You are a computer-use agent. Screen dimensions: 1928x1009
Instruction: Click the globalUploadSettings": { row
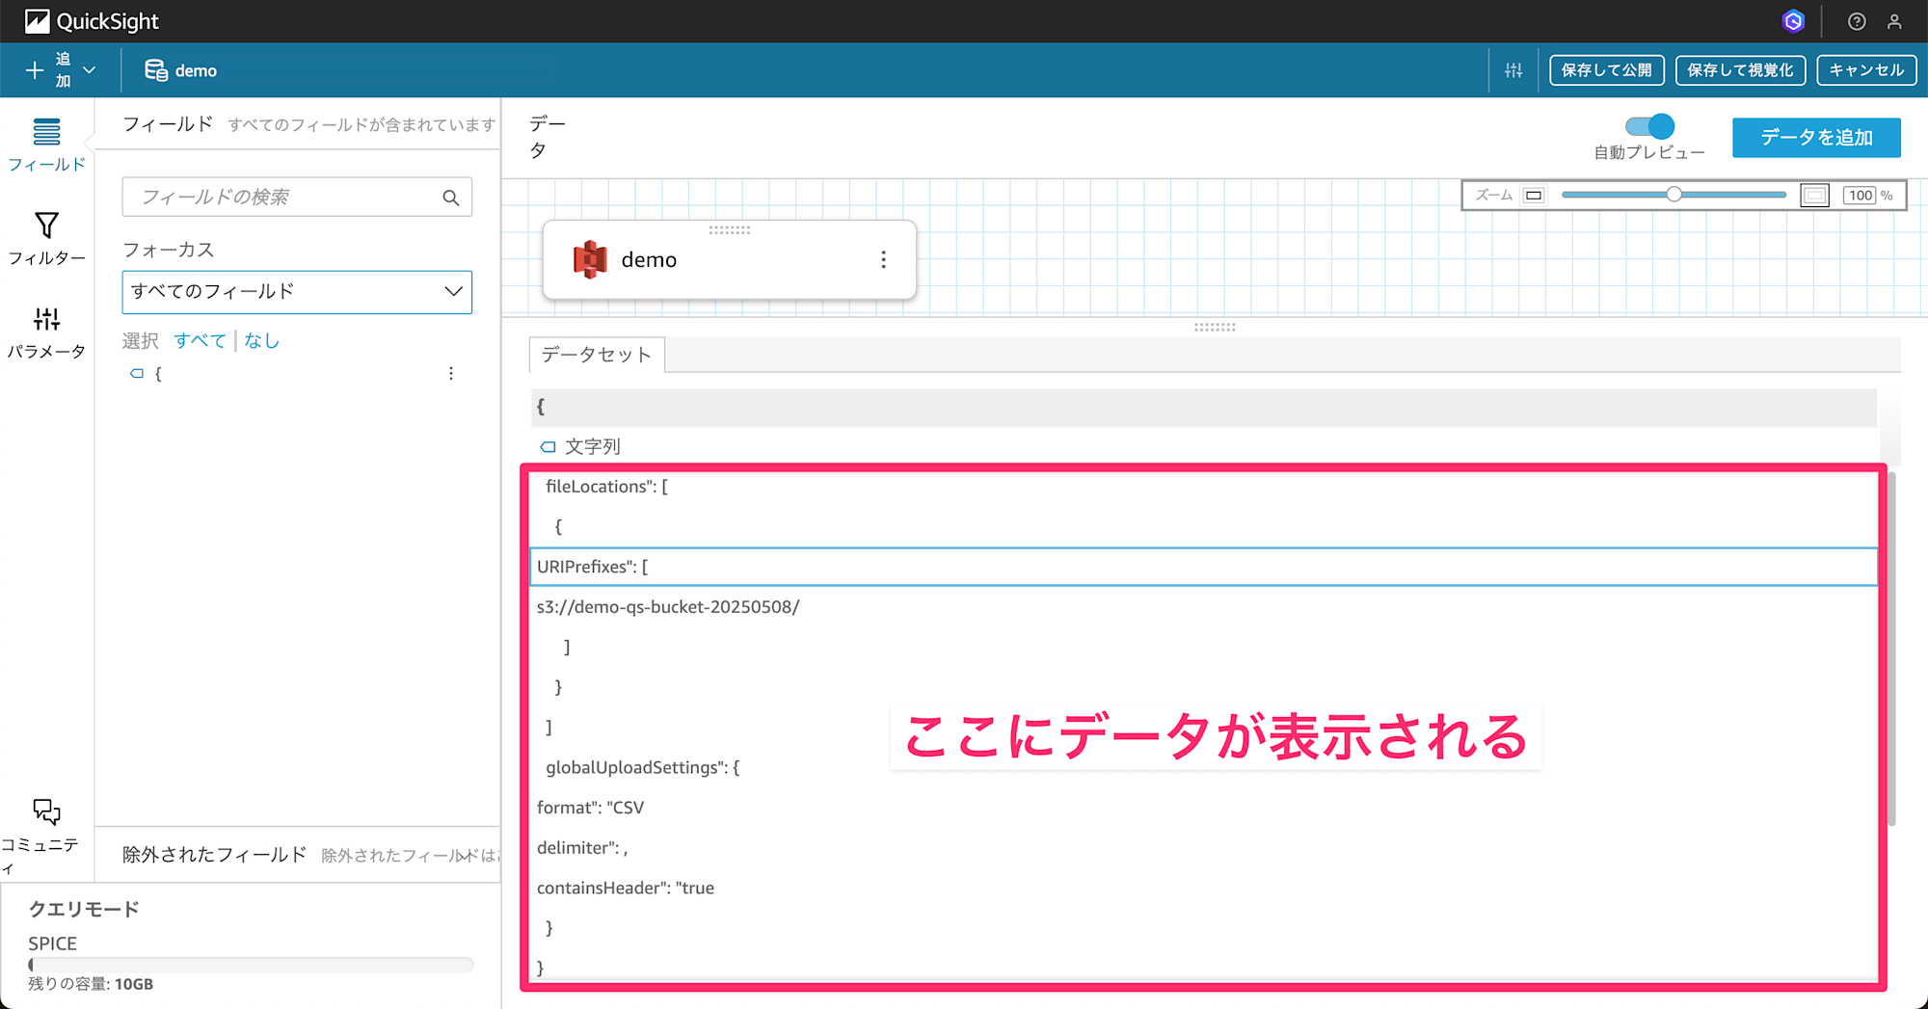(1203, 768)
